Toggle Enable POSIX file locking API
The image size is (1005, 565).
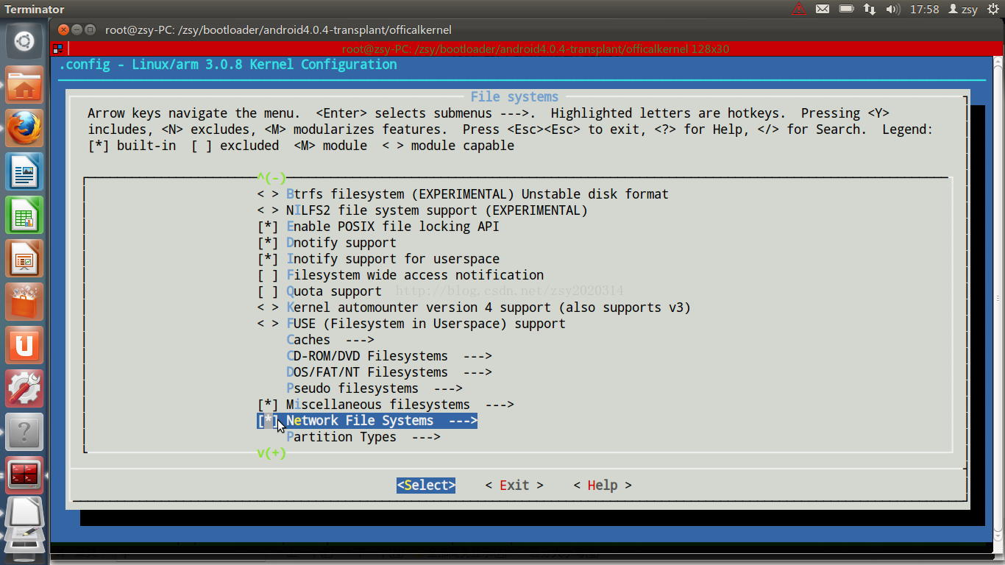(x=268, y=227)
